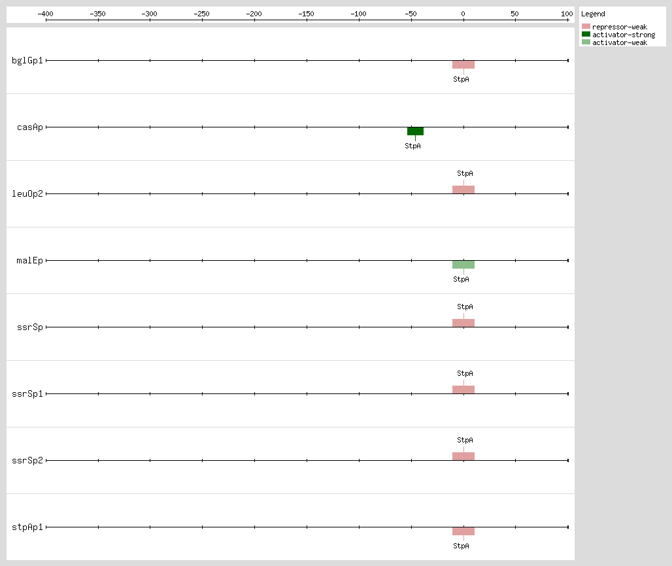
Task: Click the ssrSp promoter label
Action: point(30,327)
